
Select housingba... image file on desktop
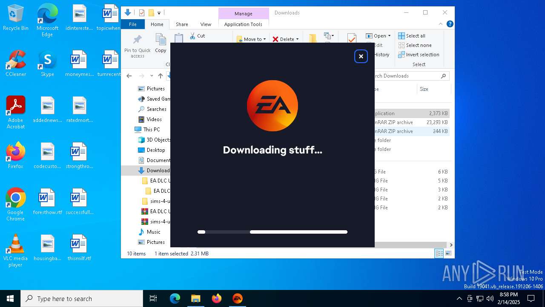(x=47, y=248)
